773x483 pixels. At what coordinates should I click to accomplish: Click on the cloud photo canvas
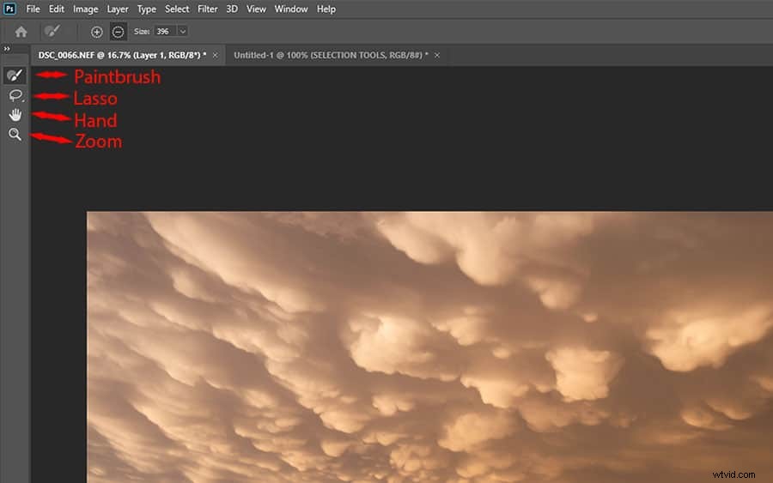coord(429,347)
